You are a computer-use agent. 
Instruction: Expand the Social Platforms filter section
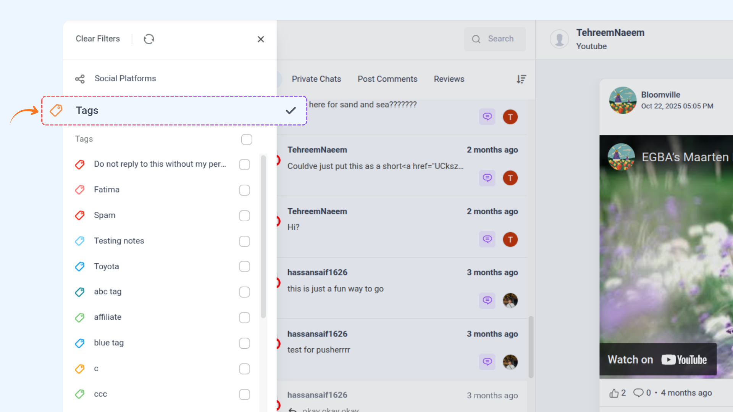125,79
